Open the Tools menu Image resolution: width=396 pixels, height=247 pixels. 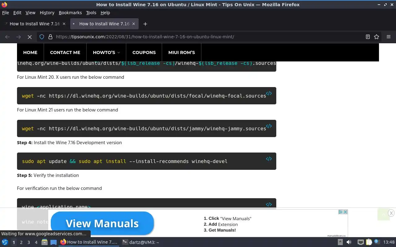click(x=91, y=13)
